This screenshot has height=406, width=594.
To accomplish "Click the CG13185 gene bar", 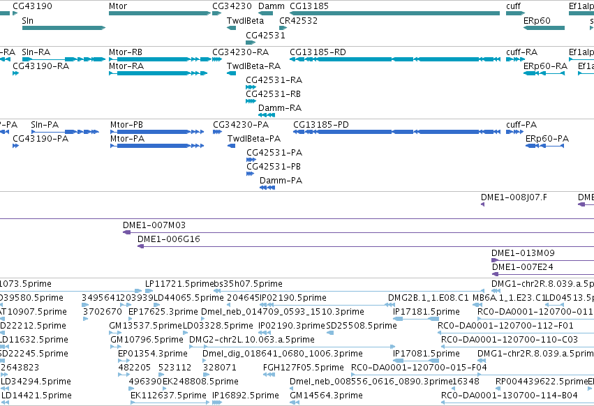I will point(394,13).
